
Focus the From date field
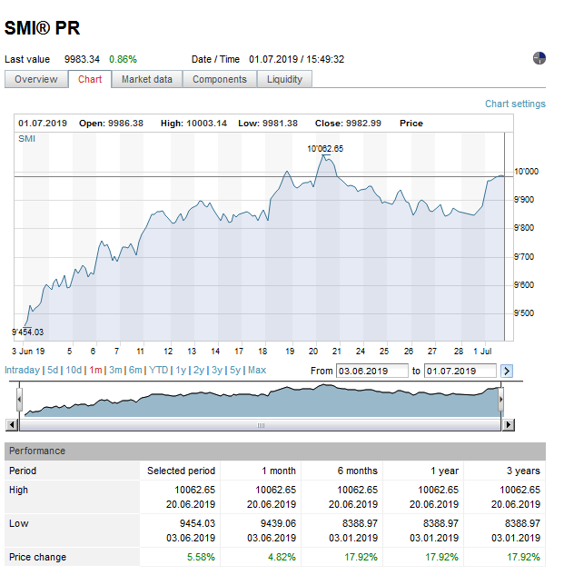click(372, 371)
